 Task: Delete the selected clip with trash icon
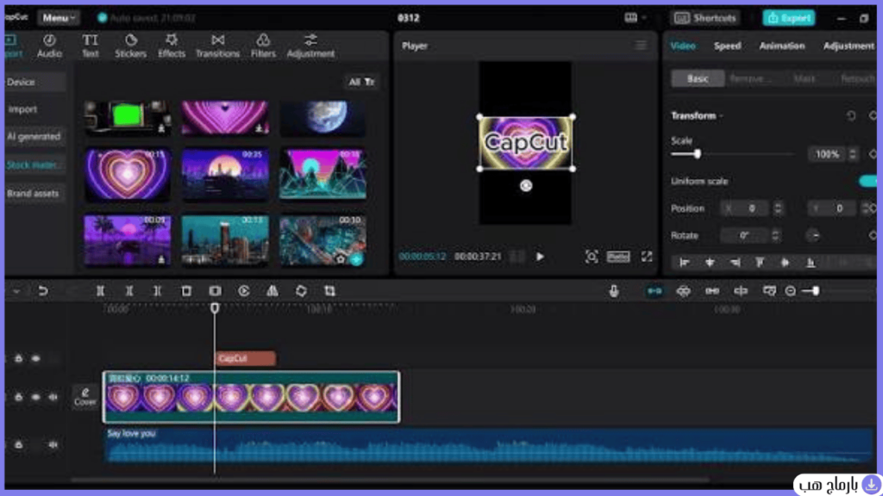click(x=186, y=291)
